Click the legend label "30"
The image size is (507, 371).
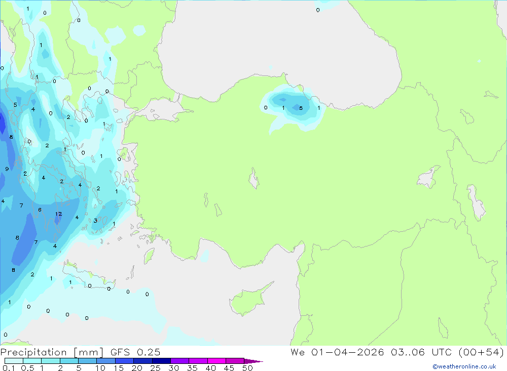click(173, 368)
